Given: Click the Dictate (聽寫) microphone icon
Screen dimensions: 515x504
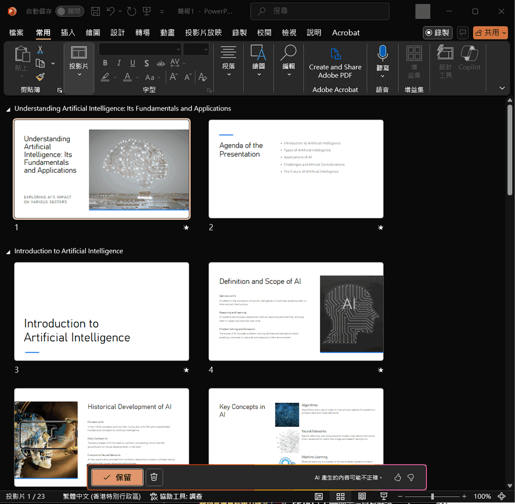Looking at the screenshot, I should [x=382, y=54].
